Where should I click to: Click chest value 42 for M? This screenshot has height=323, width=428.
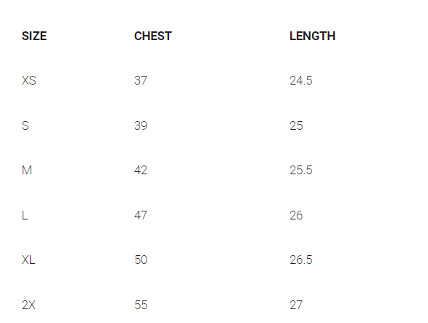tap(141, 170)
